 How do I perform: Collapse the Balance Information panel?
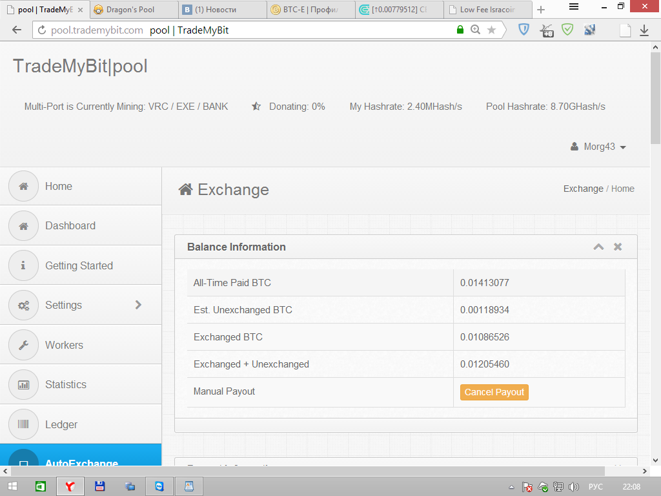pyautogui.click(x=598, y=247)
